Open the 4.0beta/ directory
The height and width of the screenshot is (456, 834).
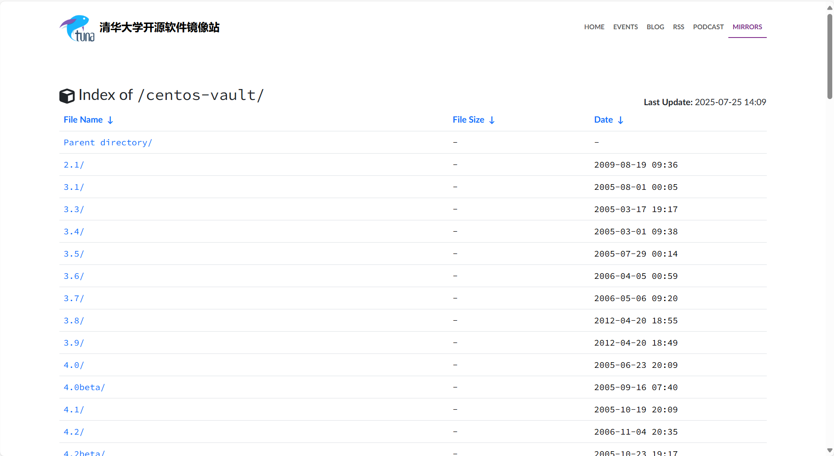[84, 387]
